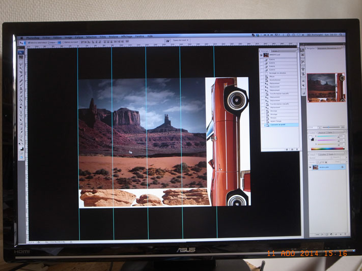Open the 'Calque' dropdown in options bar

pos(54,43)
